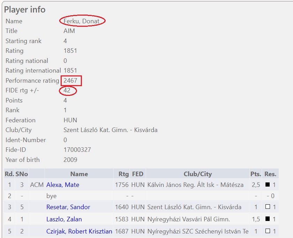Click the SNo column header
This screenshot has height=238, width=293.
coord(21,174)
